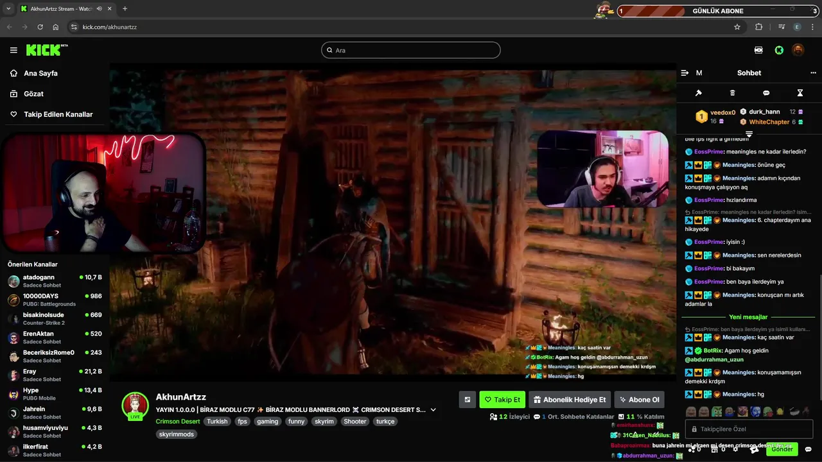Expand the stream title with the chevron
The height and width of the screenshot is (462, 822).
[433, 409]
